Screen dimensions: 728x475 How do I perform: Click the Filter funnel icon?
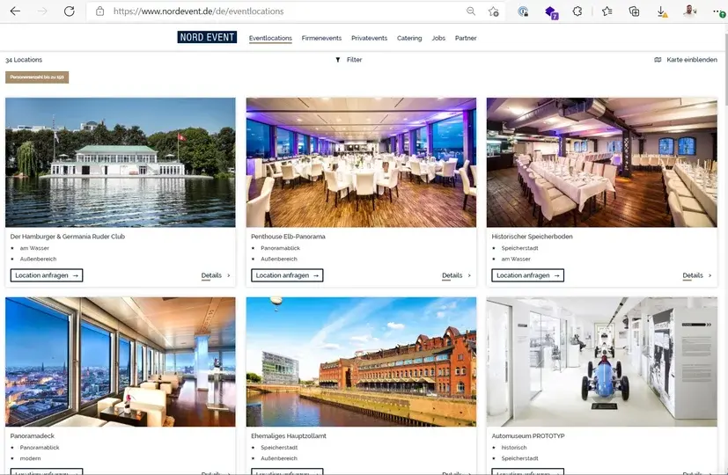point(338,60)
